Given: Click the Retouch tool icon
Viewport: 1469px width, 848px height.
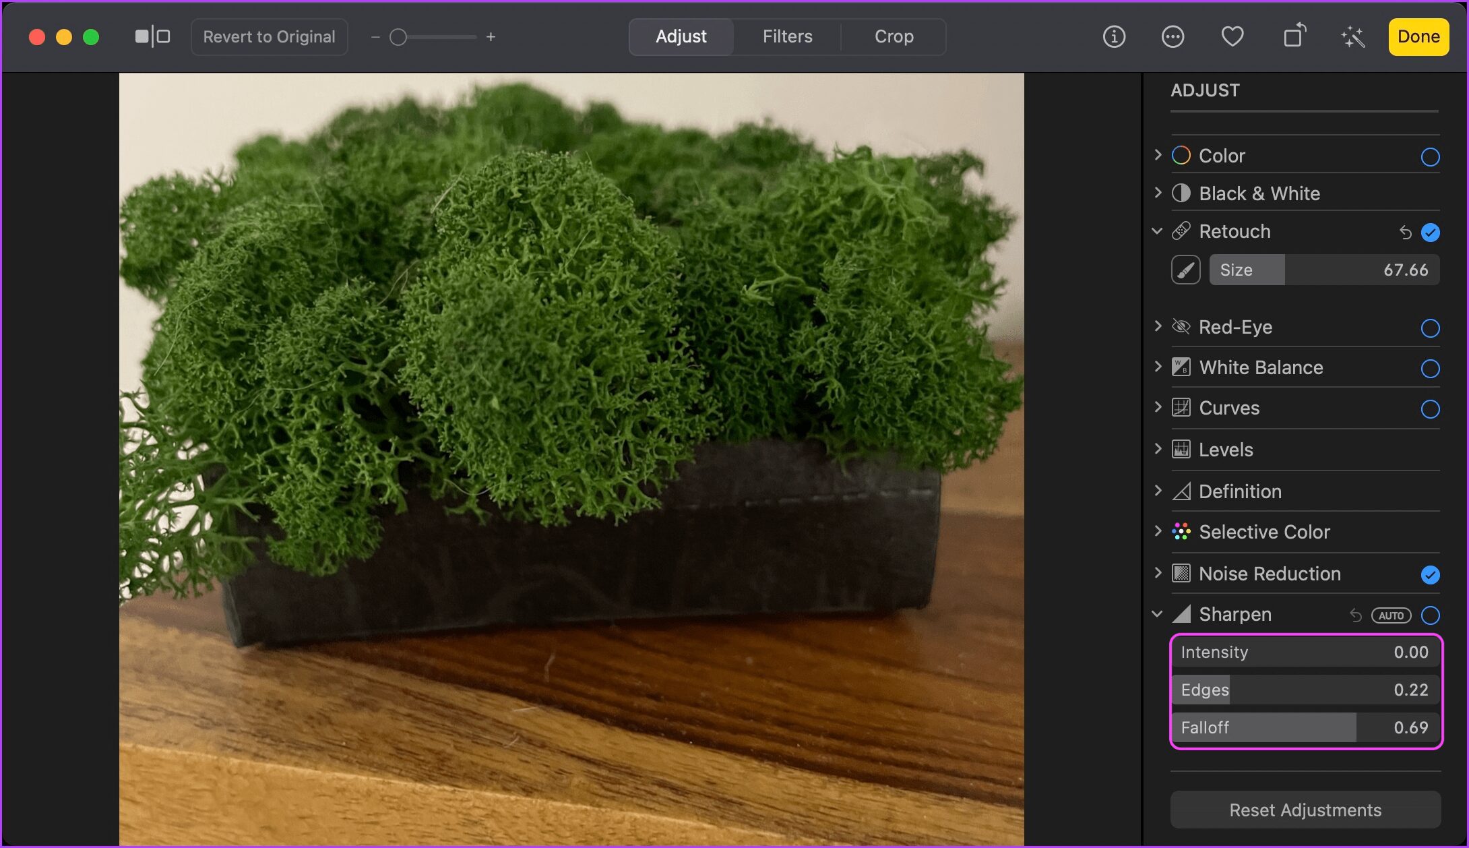Looking at the screenshot, I should (1187, 270).
